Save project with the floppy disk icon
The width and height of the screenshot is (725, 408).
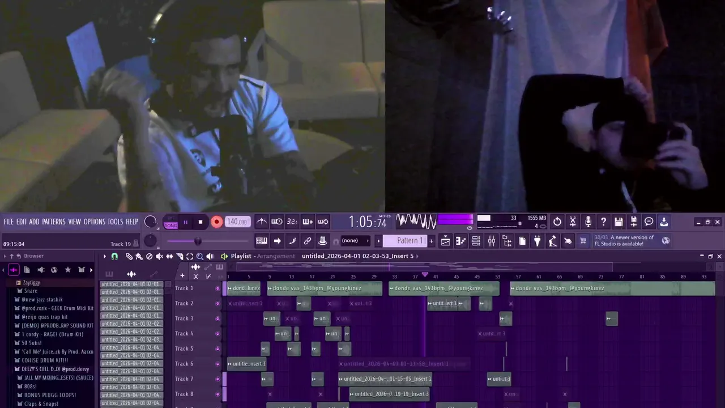click(x=619, y=222)
